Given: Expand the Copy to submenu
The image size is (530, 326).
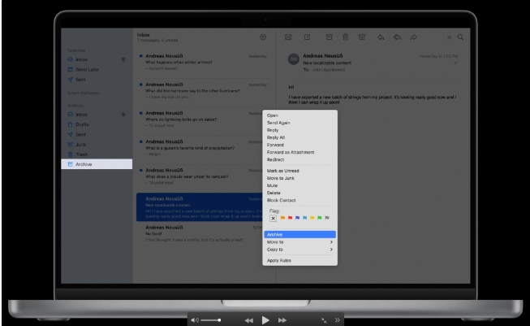Looking at the screenshot, I should pyautogui.click(x=299, y=250).
